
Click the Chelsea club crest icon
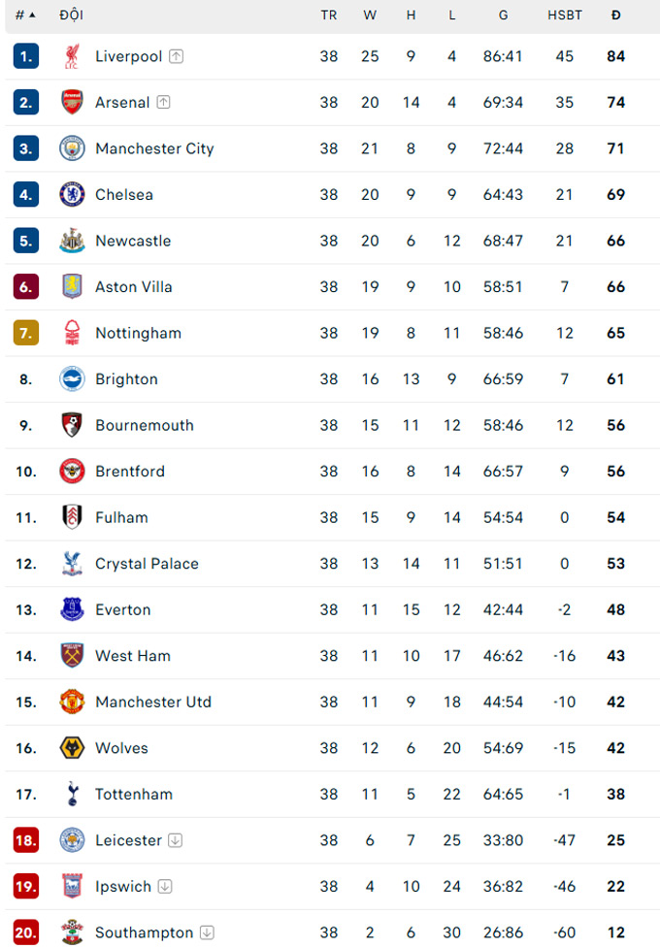pyautogui.click(x=72, y=194)
